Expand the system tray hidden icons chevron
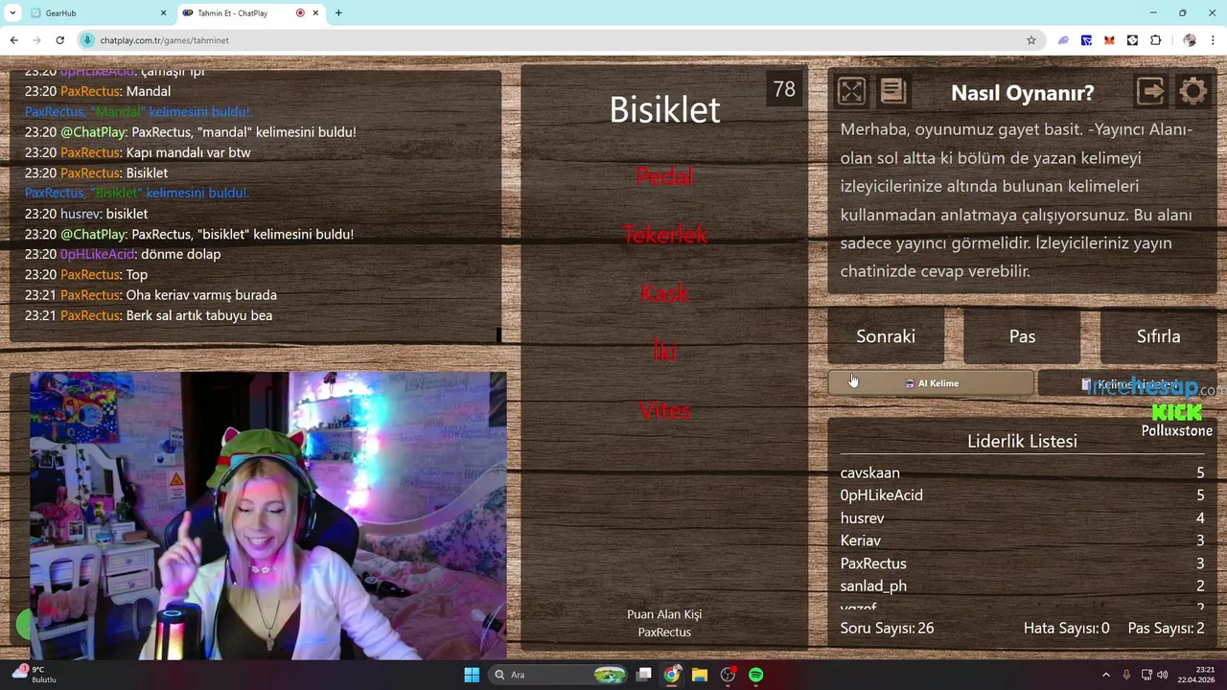 (x=1105, y=675)
